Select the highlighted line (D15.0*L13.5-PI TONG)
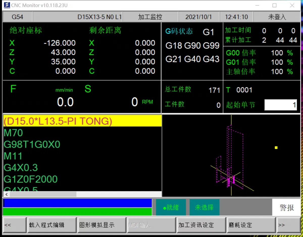The height and width of the screenshot is (237, 303). tap(82, 121)
